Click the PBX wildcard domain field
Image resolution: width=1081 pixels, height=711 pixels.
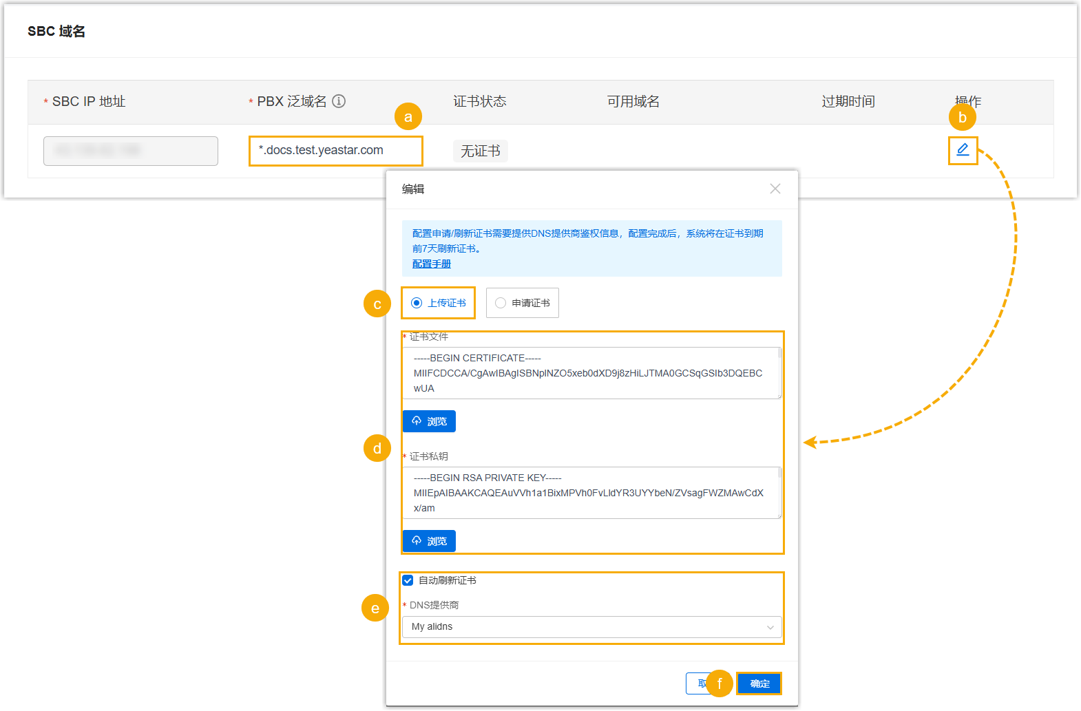click(x=335, y=151)
